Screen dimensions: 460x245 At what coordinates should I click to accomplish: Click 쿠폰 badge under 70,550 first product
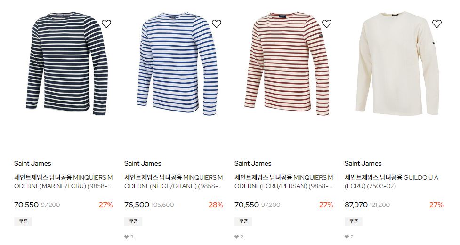(x=23, y=221)
